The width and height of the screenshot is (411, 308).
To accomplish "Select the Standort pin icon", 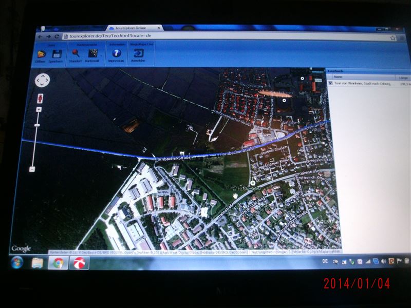I will point(76,53).
